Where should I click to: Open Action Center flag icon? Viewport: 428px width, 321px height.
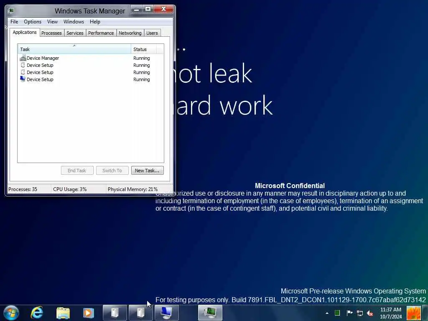point(349,313)
